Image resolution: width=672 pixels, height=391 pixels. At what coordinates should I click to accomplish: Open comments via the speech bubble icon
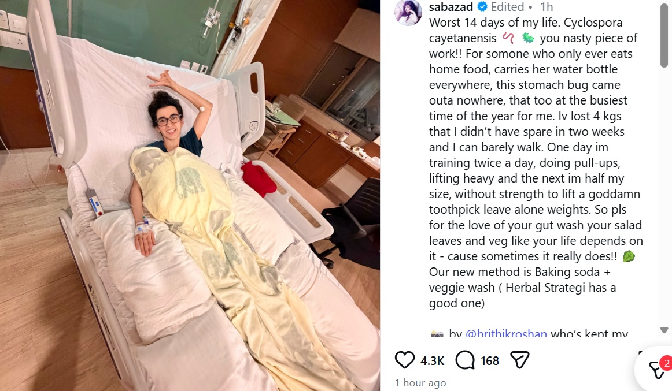point(465,360)
